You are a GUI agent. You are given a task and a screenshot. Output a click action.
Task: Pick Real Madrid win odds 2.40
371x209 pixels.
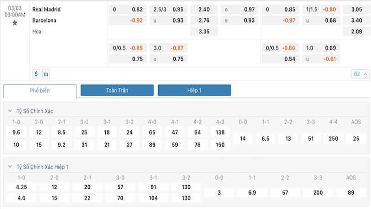(x=204, y=9)
